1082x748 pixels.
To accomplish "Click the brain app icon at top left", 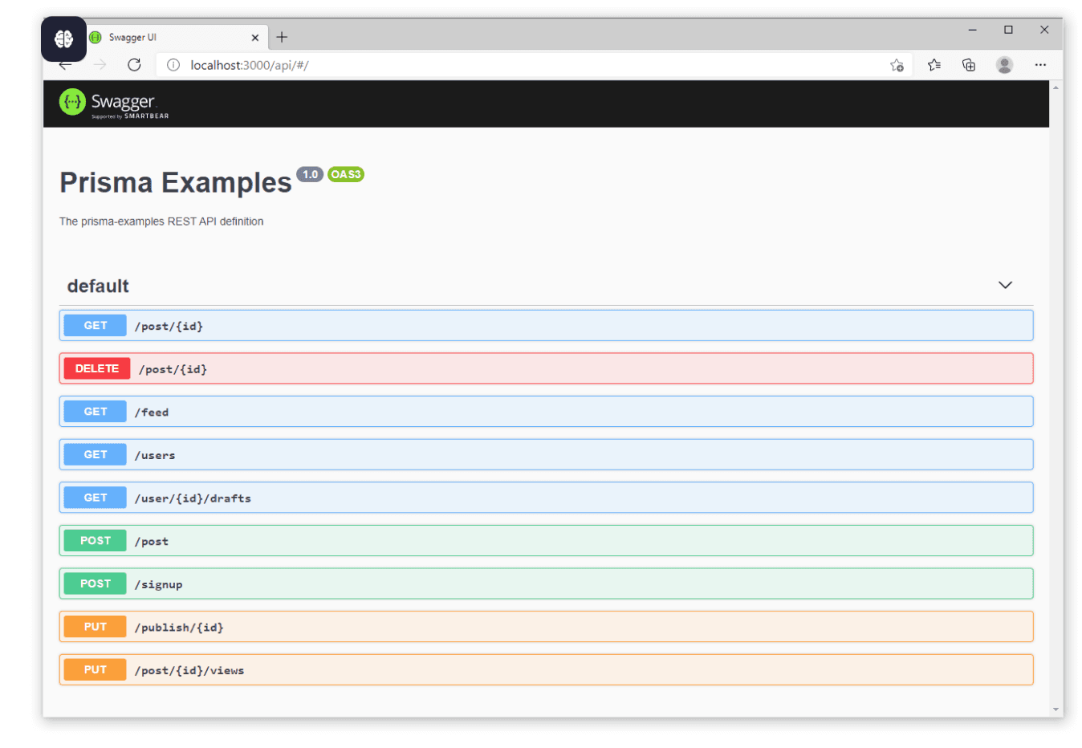I will pos(63,39).
